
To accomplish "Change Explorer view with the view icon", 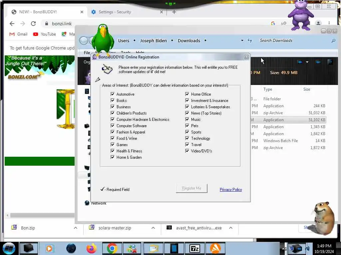I will [x=300, y=62].
